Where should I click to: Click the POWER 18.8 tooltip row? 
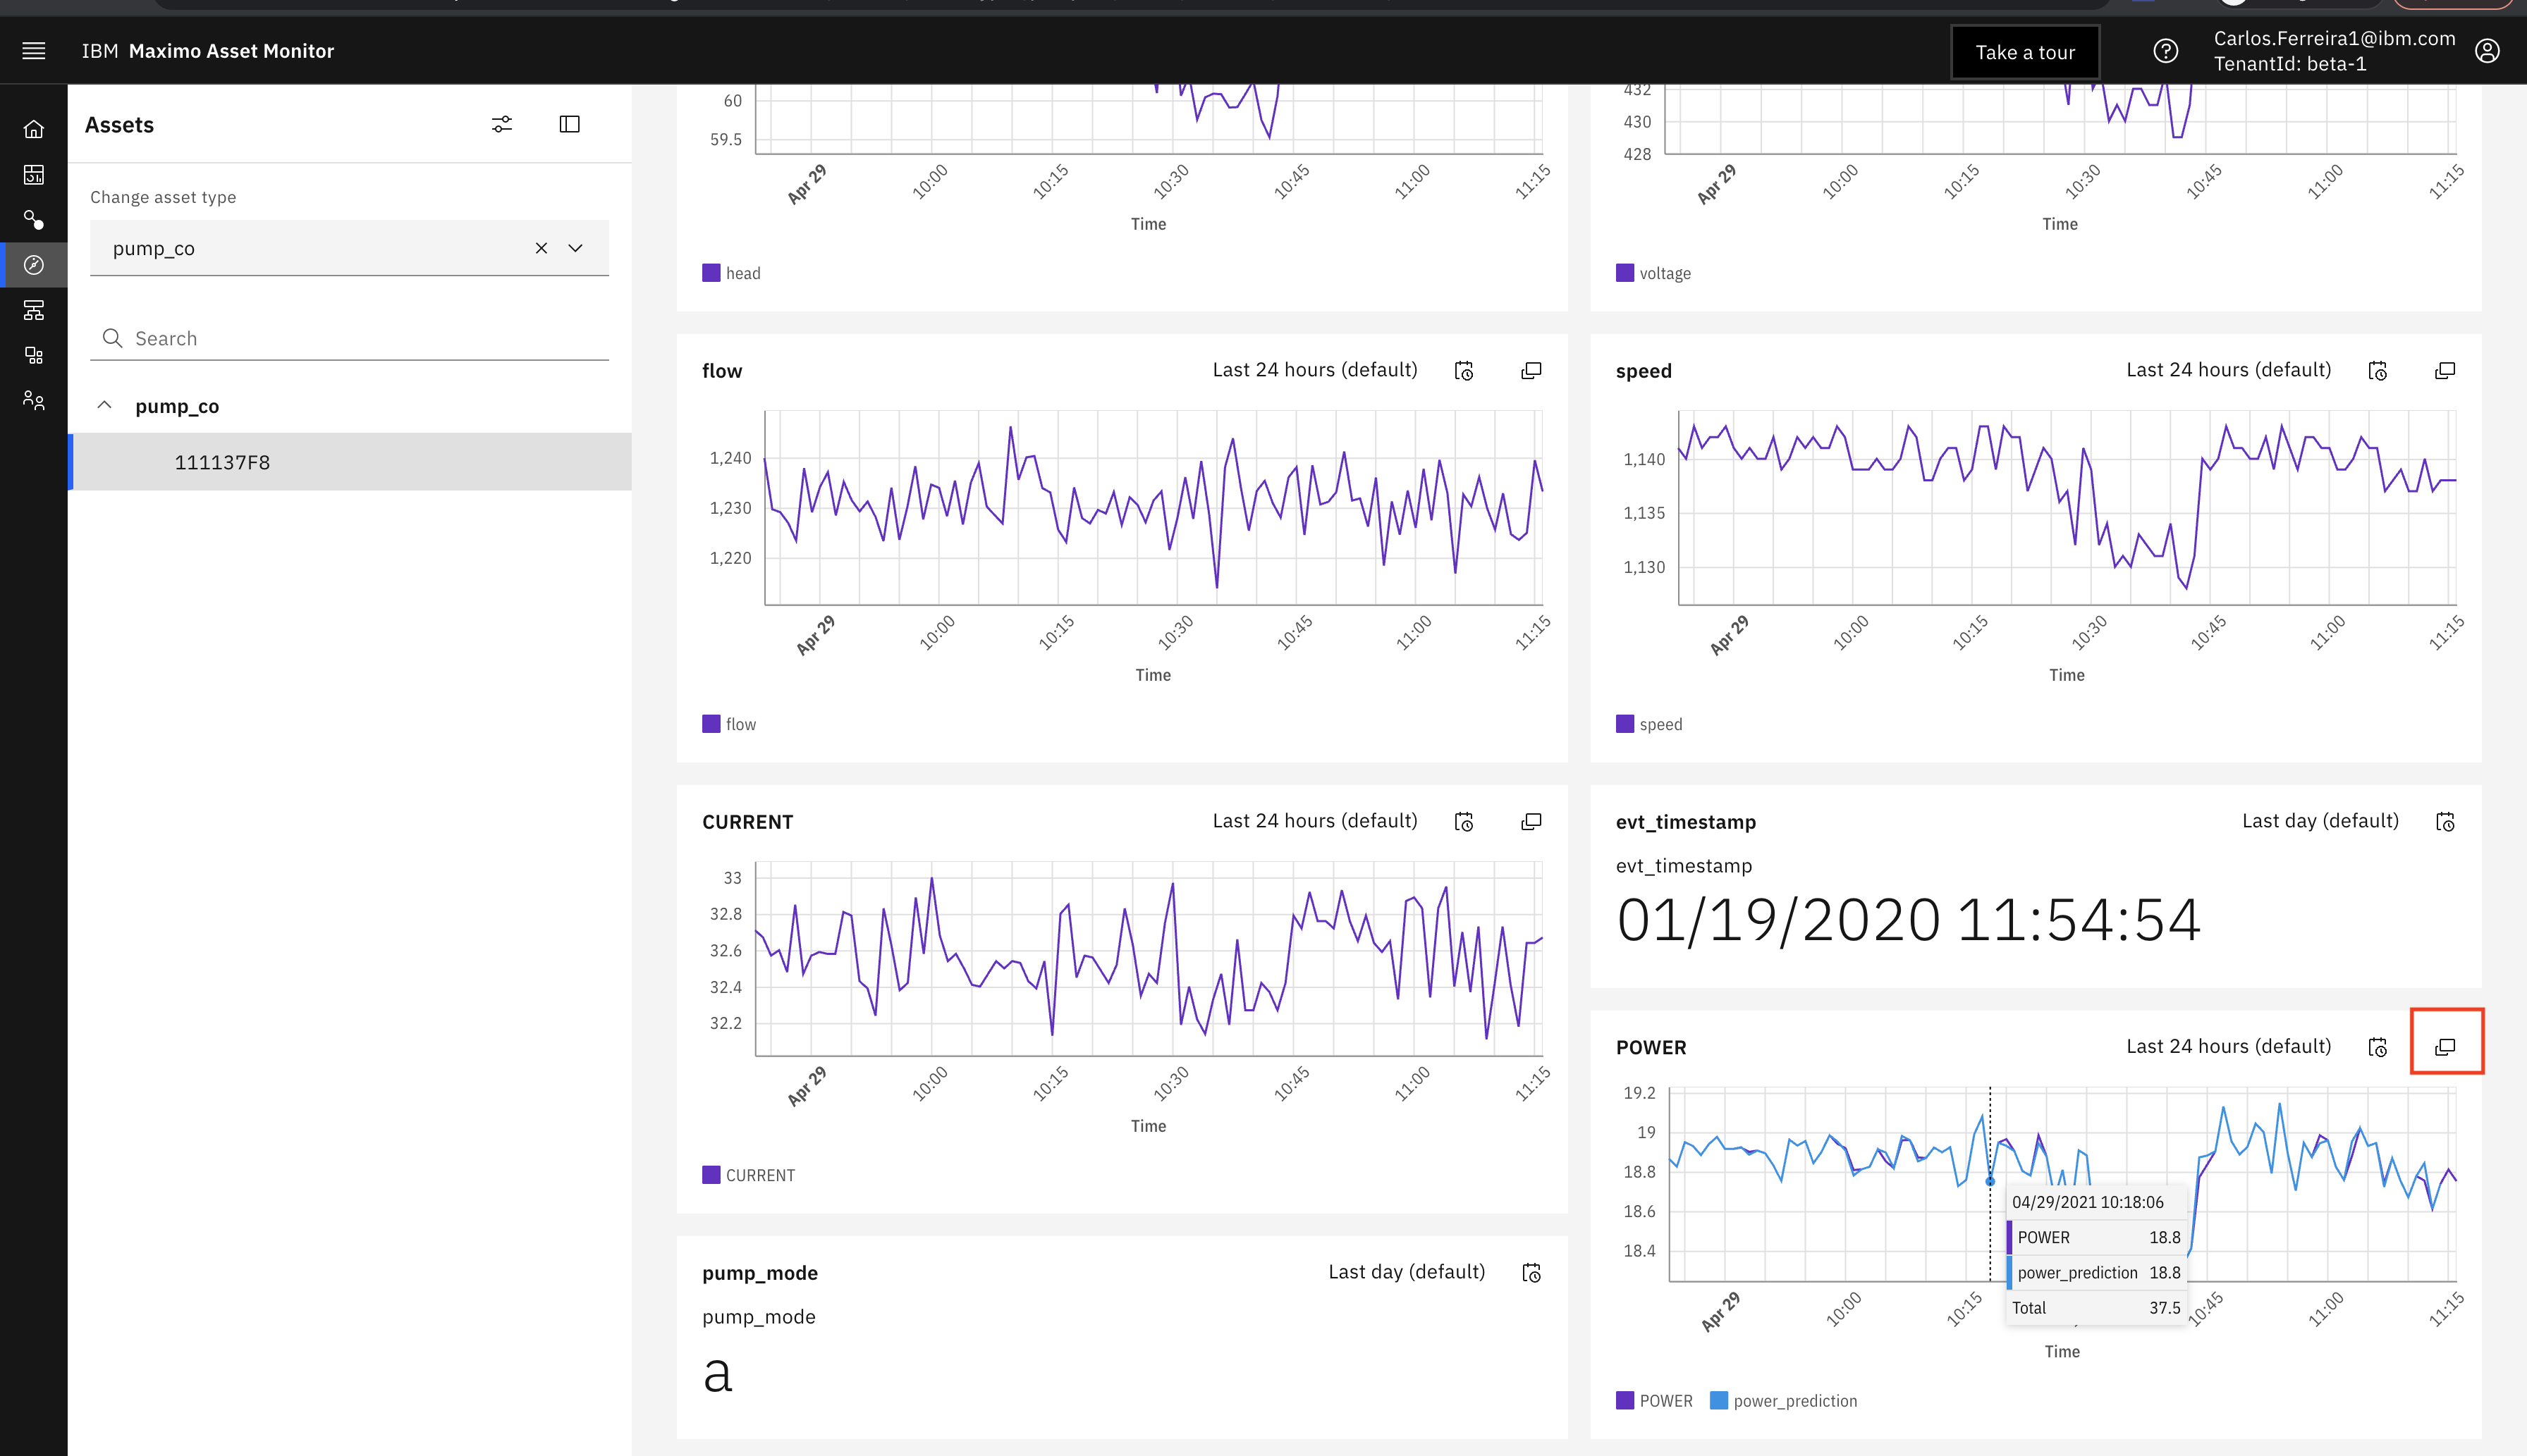point(2095,1237)
